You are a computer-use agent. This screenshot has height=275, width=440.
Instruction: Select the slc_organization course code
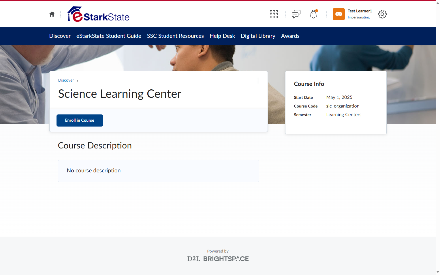pyautogui.click(x=343, y=106)
